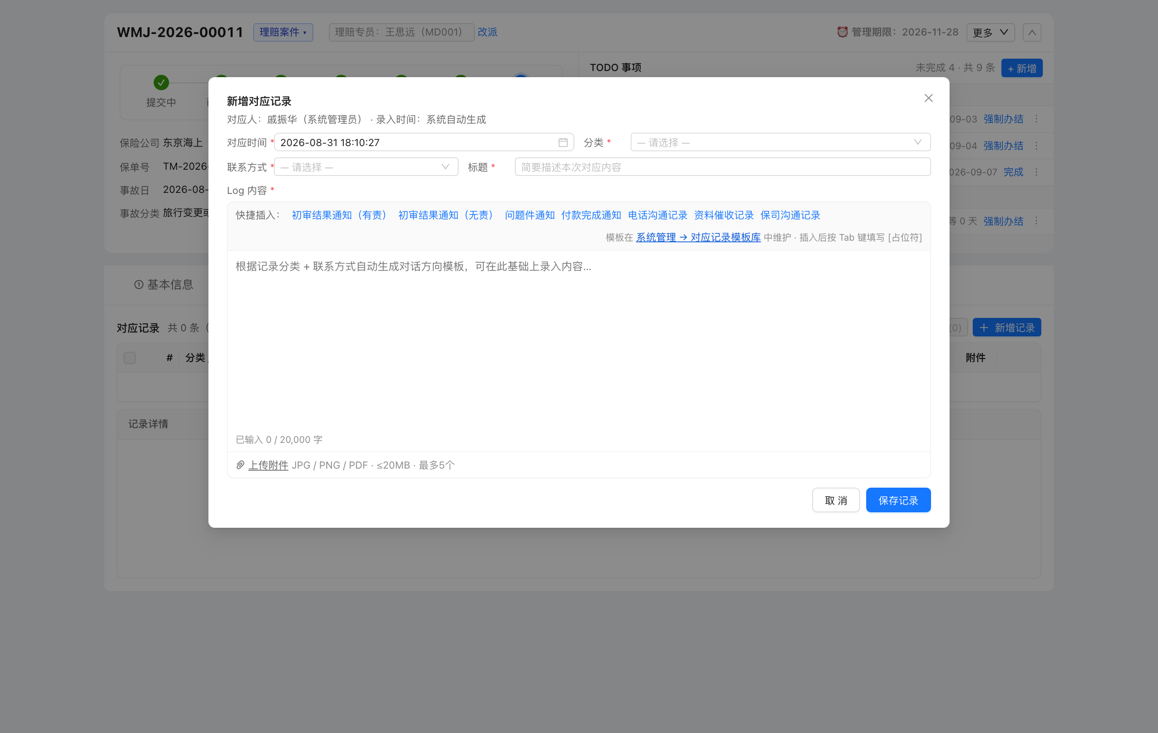Close the 新增对应记录 dialog

[x=928, y=98]
